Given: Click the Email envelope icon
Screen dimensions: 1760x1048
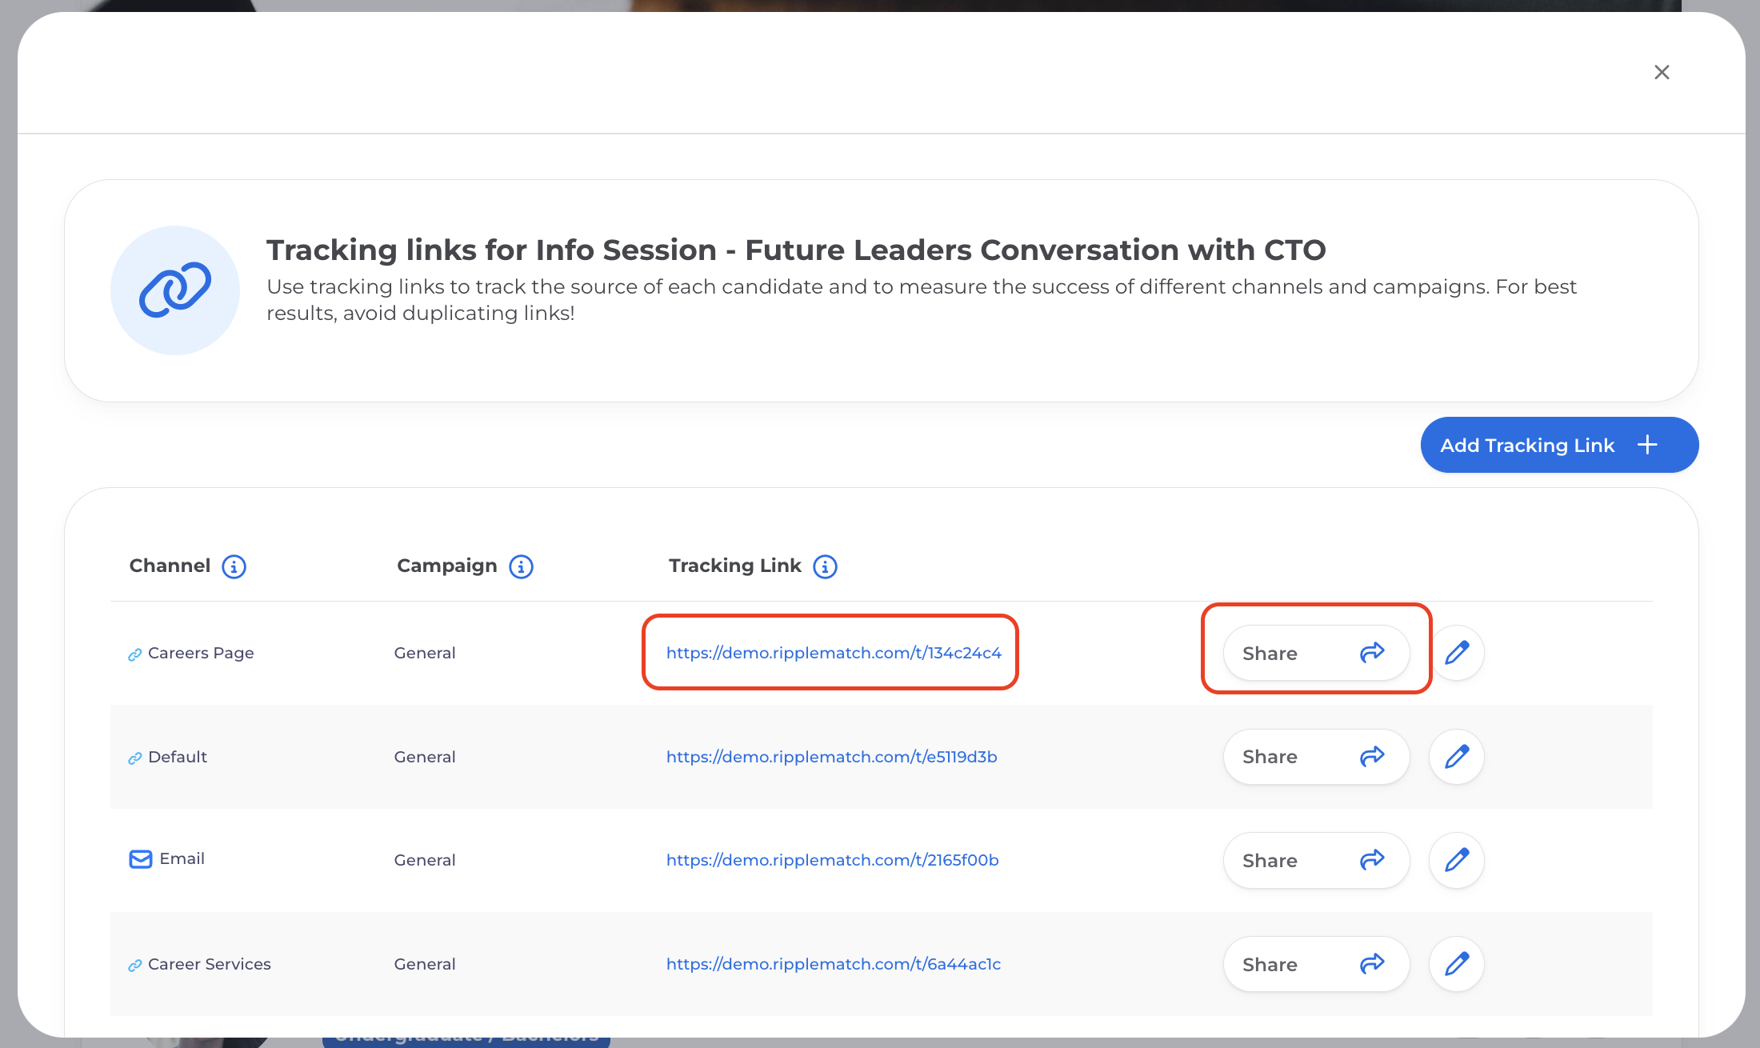Looking at the screenshot, I should coord(141,859).
